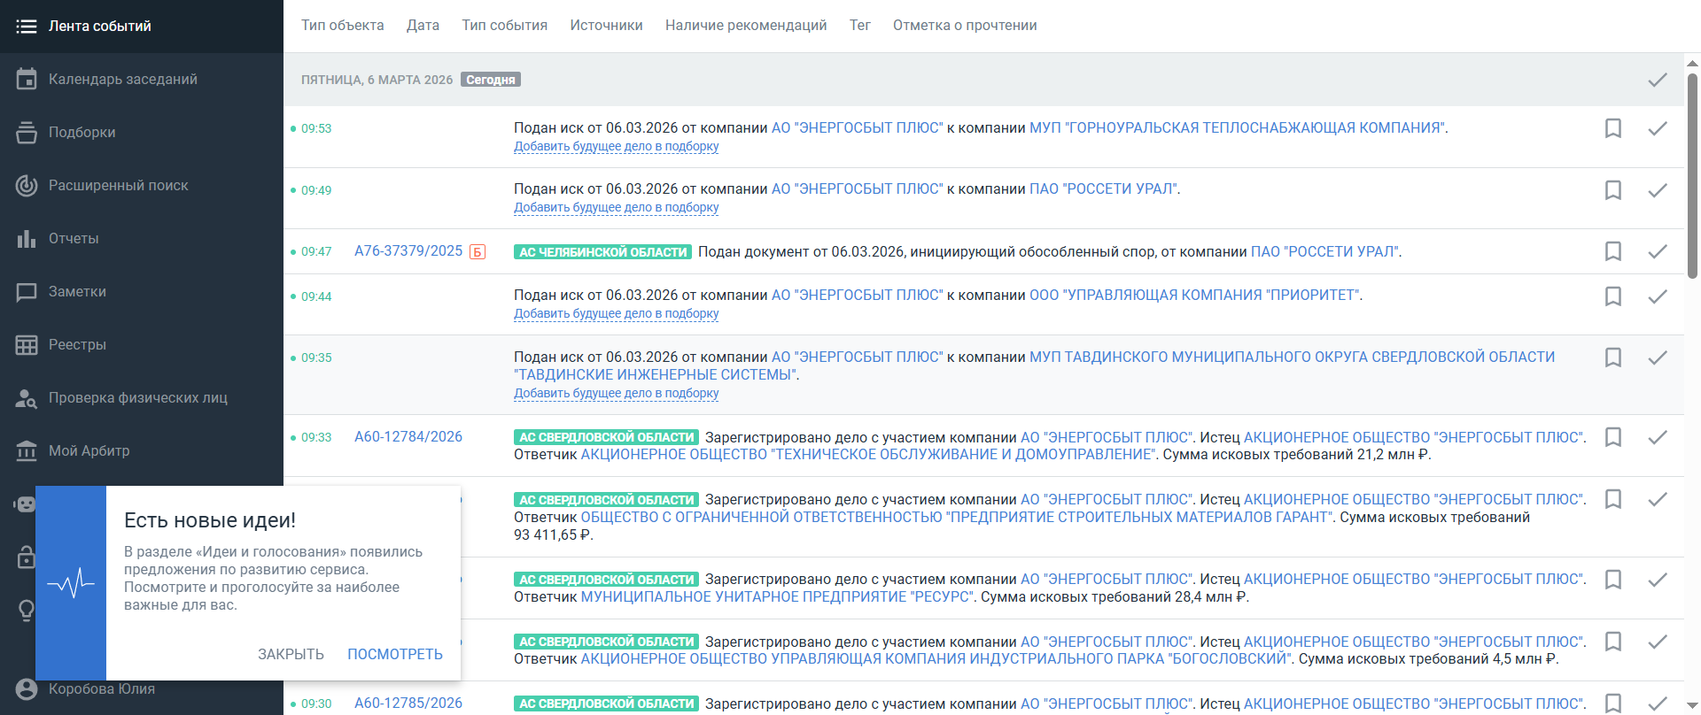
Task: Click the Мой Арбитр courthouse icon
Action: coord(27,450)
